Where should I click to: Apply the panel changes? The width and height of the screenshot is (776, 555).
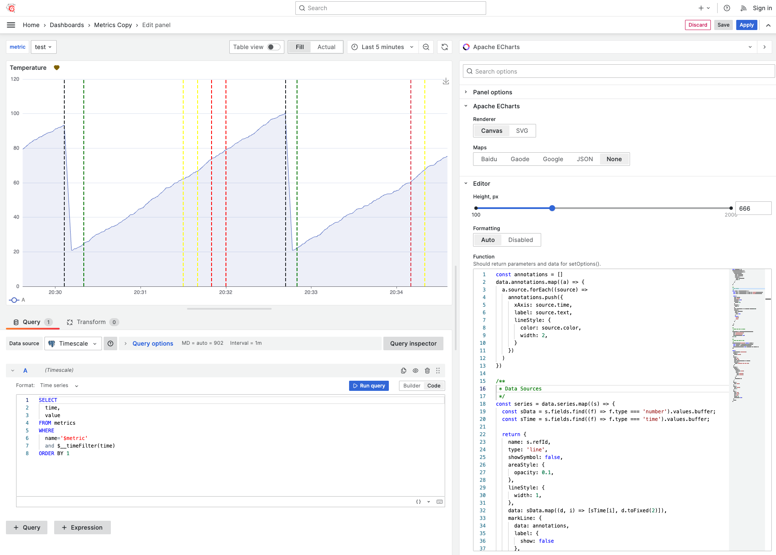(x=746, y=25)
